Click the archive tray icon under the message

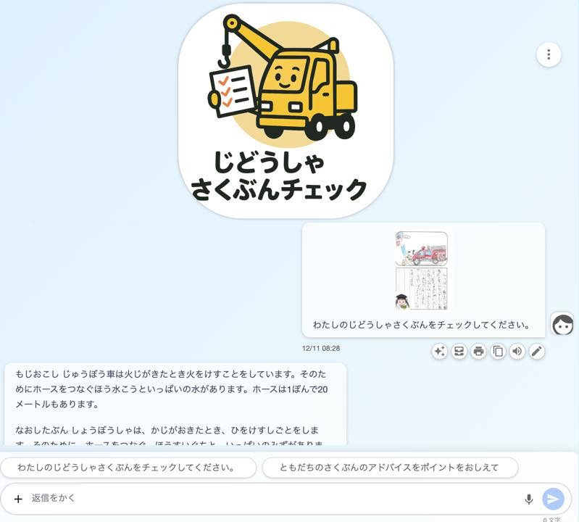[459, 351]
